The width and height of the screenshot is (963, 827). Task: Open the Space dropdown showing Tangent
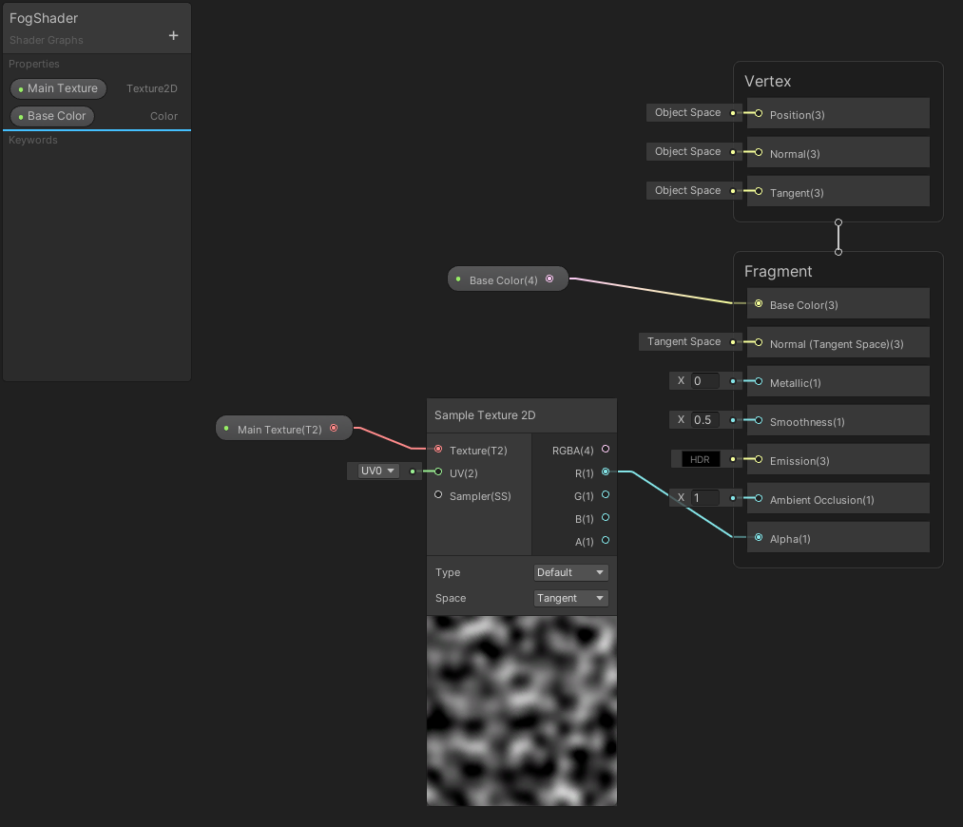coord(570,598)
